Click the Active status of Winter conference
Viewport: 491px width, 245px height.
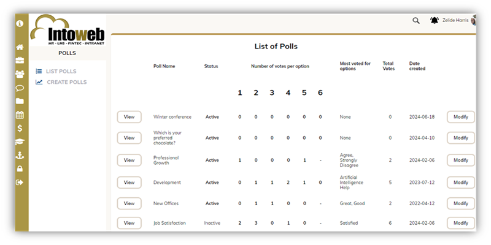[x=212, y=117]
